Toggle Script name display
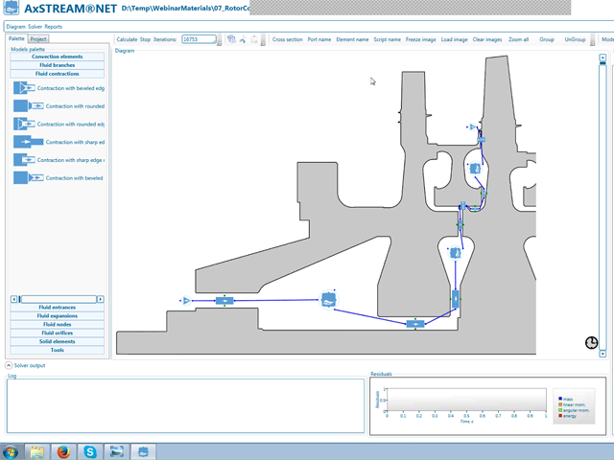Viewport: 614px width, 460px height. coord(387,39)
